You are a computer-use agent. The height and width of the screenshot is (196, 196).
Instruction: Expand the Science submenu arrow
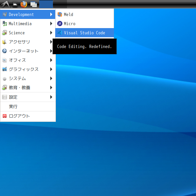[x=51, y=33]
